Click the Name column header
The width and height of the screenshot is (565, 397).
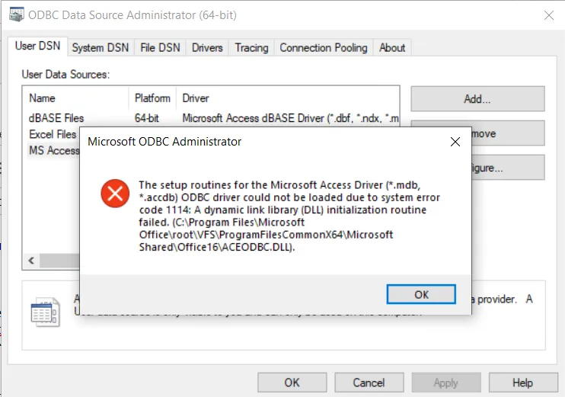(43, 98)
